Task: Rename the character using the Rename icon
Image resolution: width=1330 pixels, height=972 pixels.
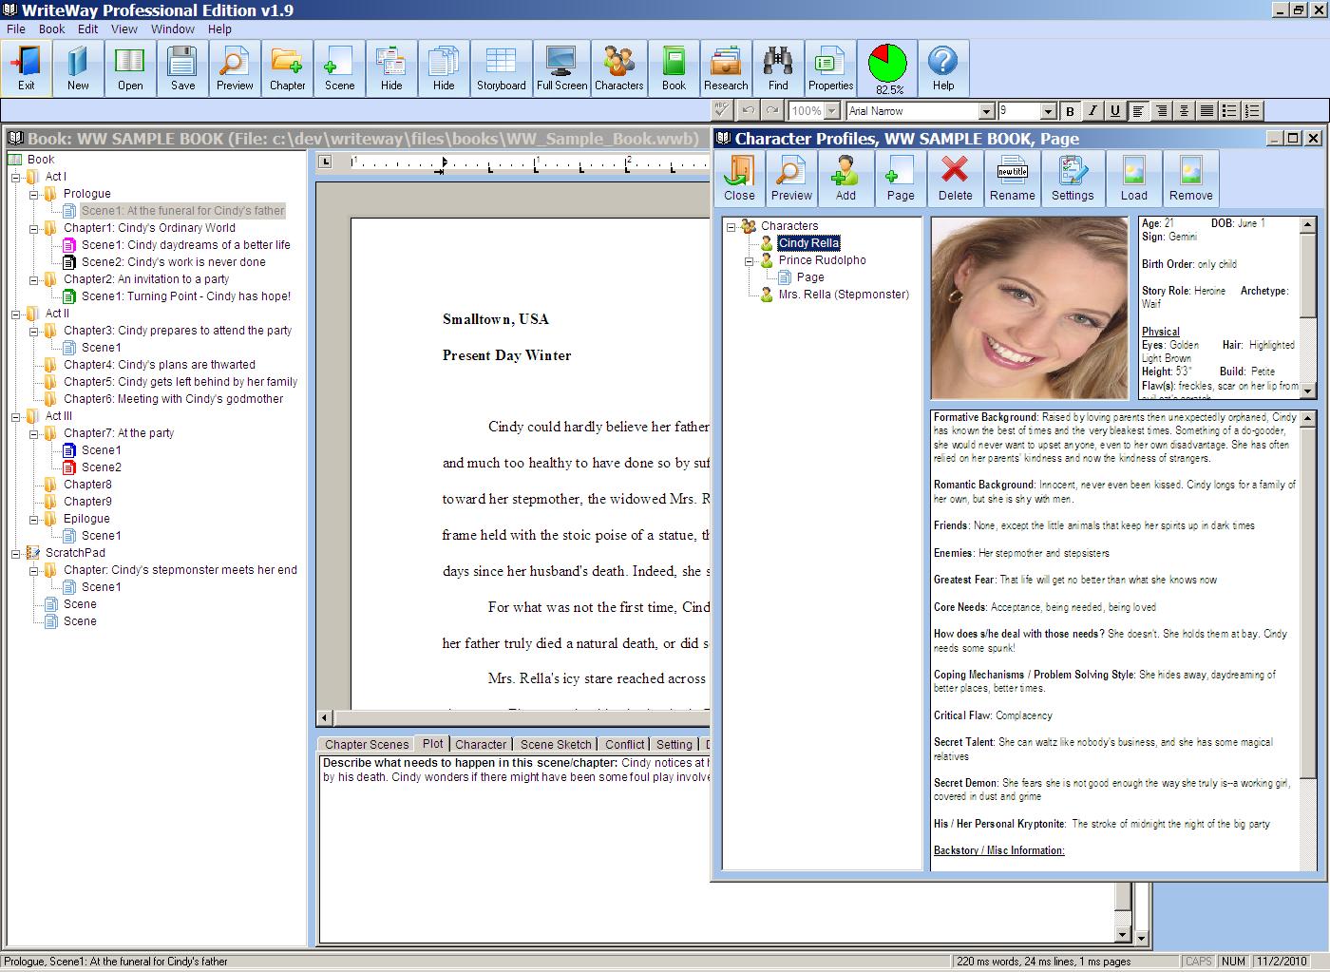Action: (x=1012, y=179)
